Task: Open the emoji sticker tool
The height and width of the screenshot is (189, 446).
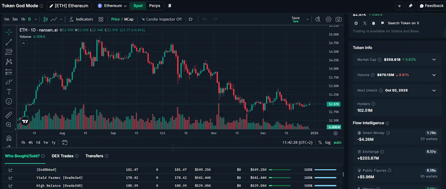Action: coord(9,101)
